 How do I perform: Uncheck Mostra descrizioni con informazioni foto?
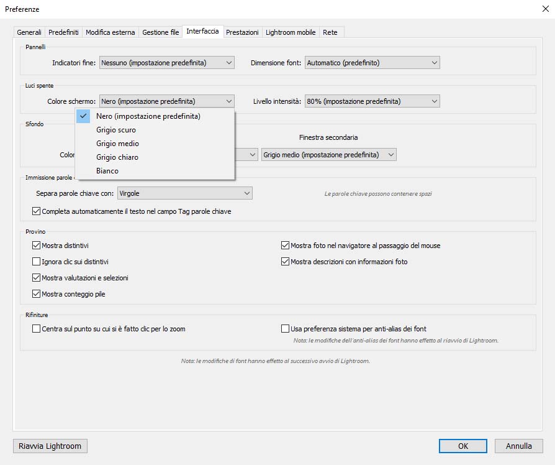click(286, 262)
